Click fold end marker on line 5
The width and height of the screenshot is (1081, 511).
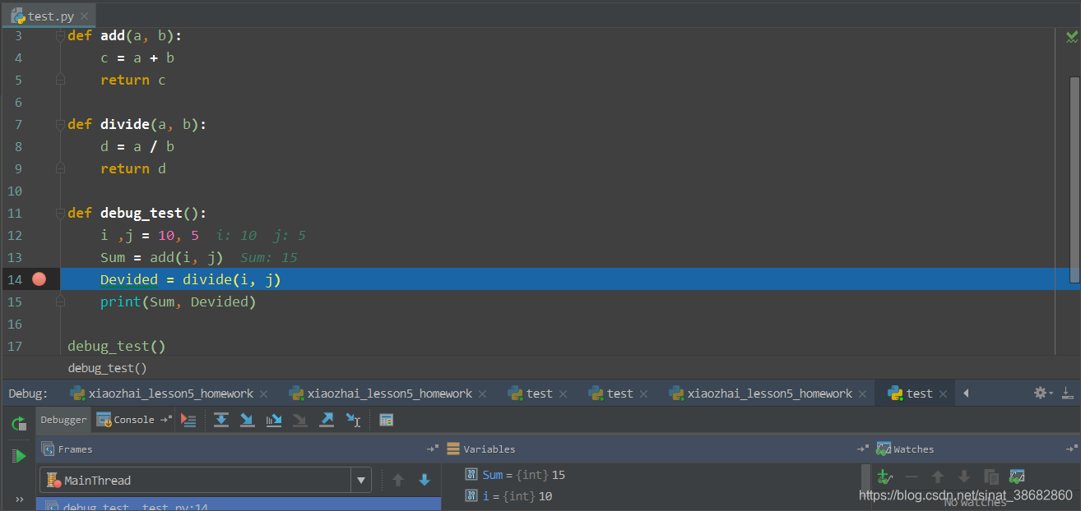(60, 80)
